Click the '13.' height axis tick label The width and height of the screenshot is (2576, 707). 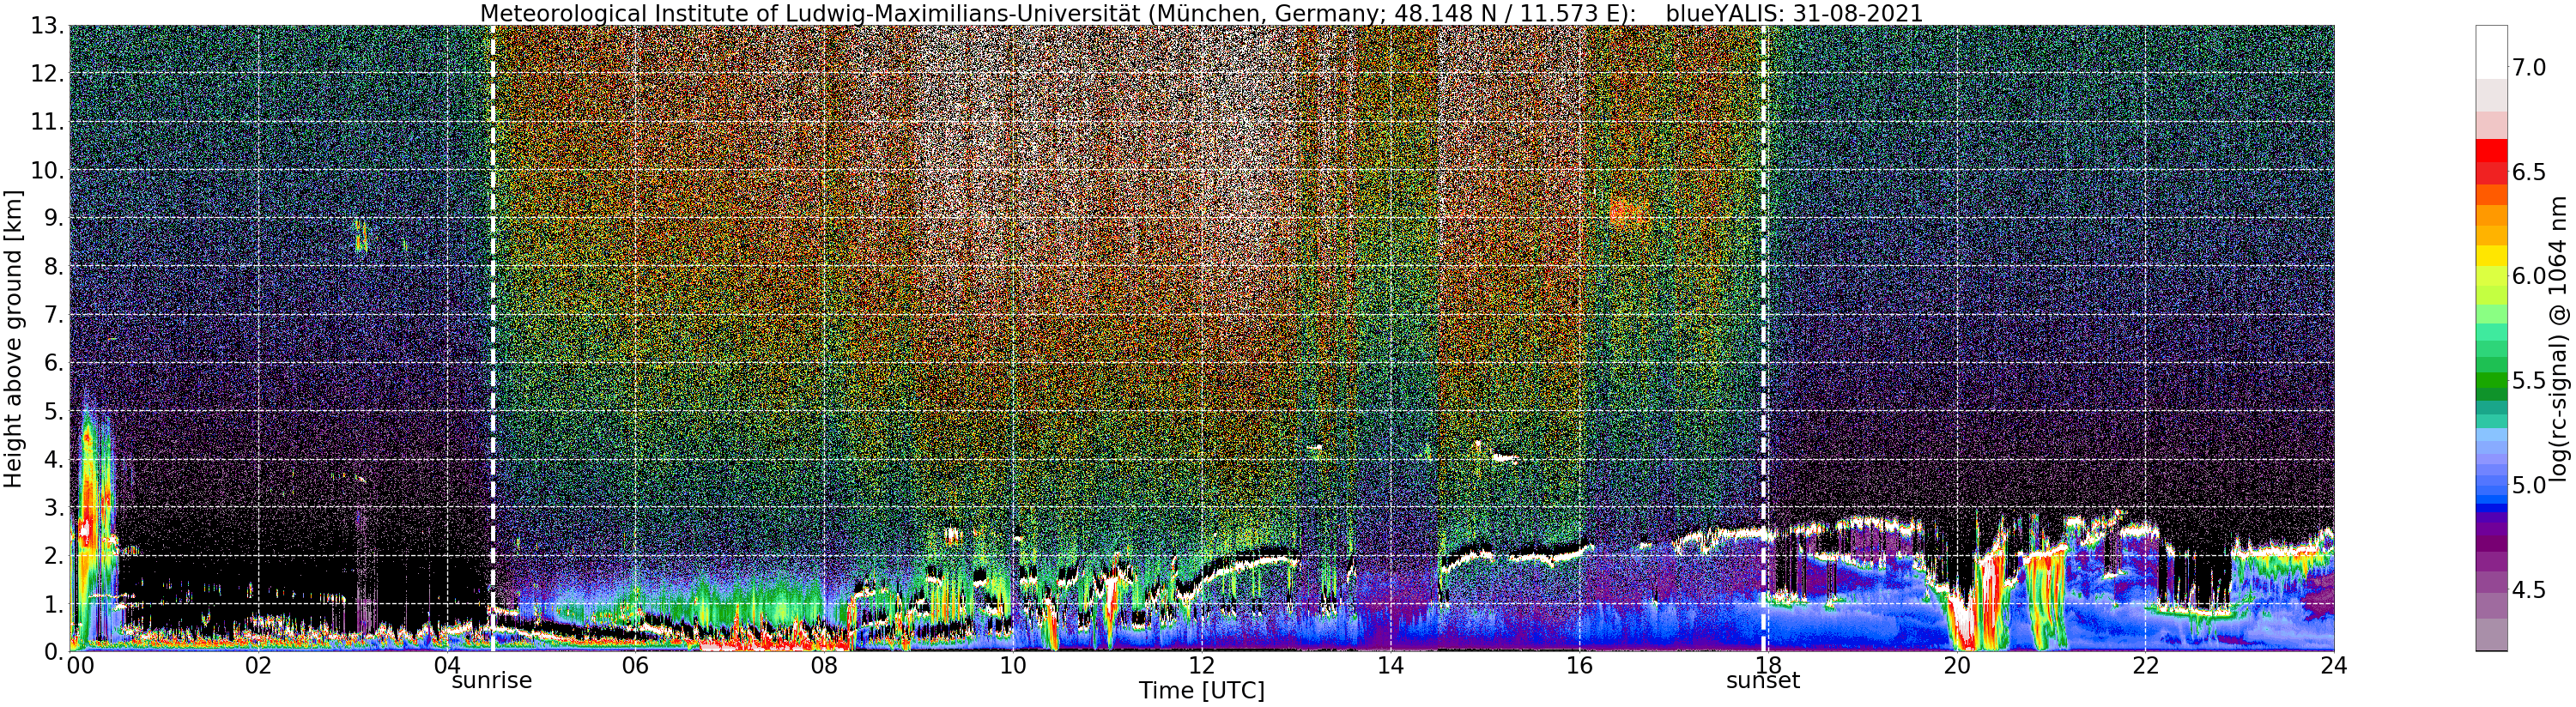[x=46, y=25]
